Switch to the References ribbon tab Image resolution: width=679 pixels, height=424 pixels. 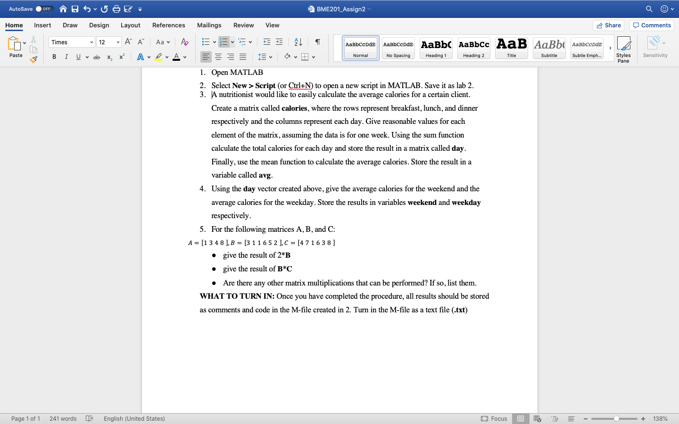pos(168,25)
